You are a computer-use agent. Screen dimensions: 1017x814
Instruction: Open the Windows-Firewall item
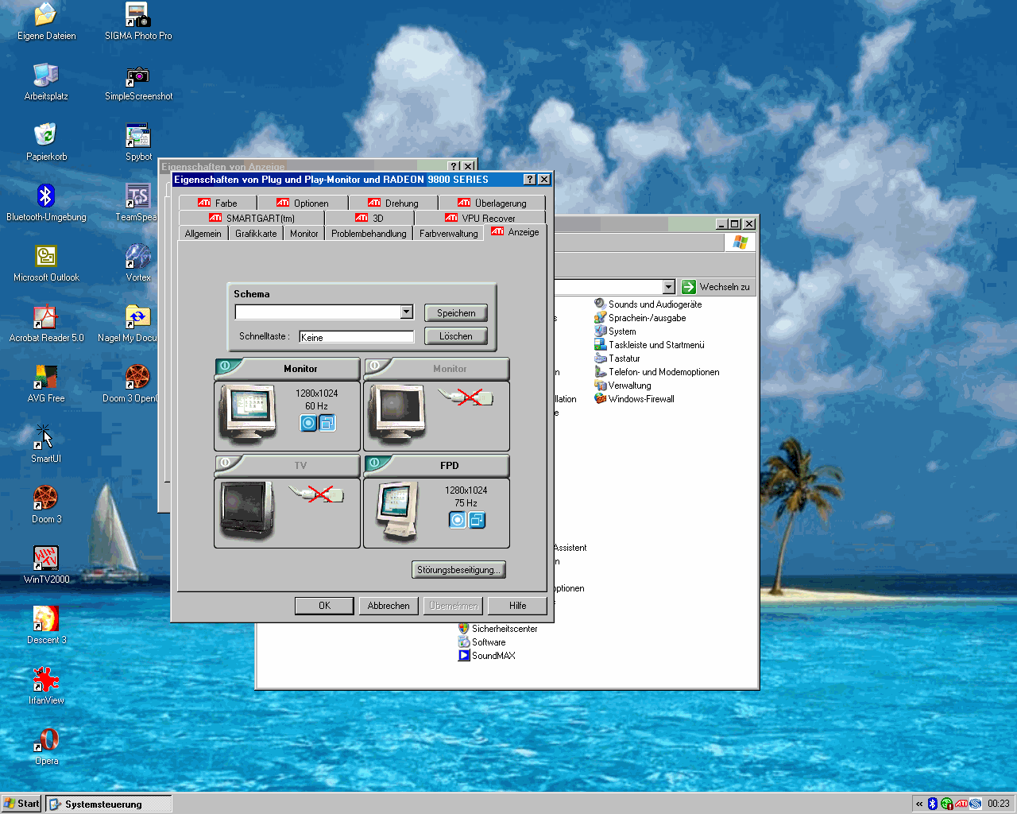(x=640, y=399)
